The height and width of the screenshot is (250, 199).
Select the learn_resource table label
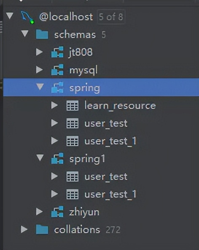tap(120, 106)
